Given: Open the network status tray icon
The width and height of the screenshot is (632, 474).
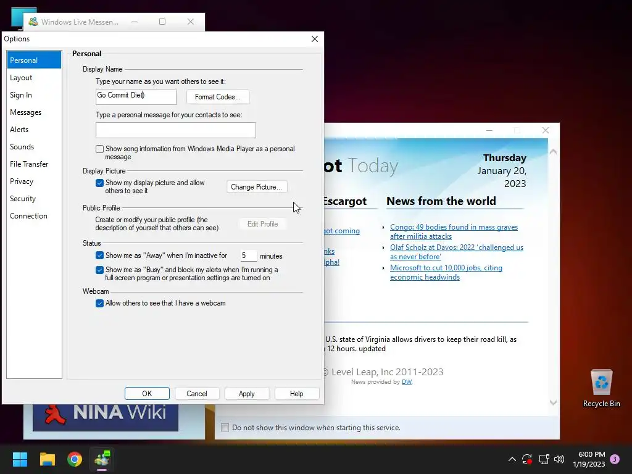Looking at the screenshot, I should 544,459.
